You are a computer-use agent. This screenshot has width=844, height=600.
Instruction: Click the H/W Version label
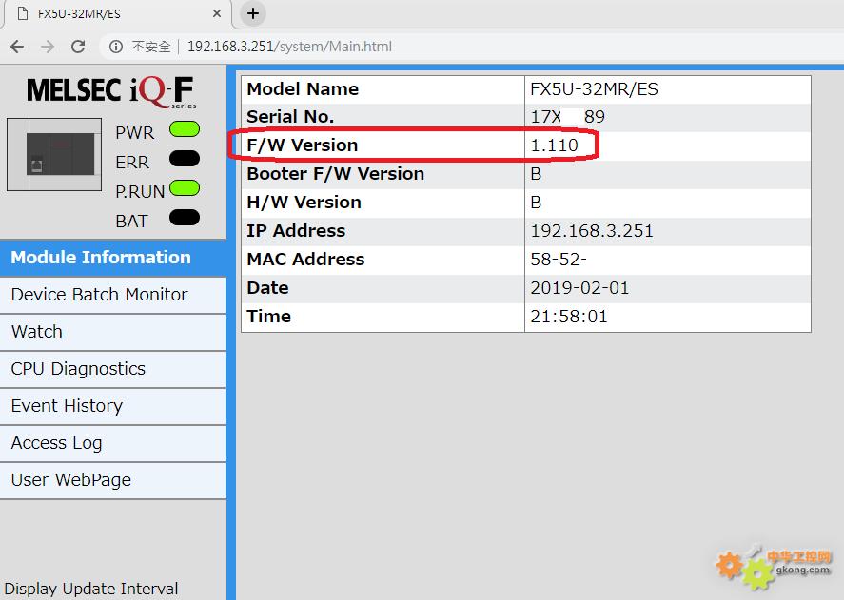(304, 203)
